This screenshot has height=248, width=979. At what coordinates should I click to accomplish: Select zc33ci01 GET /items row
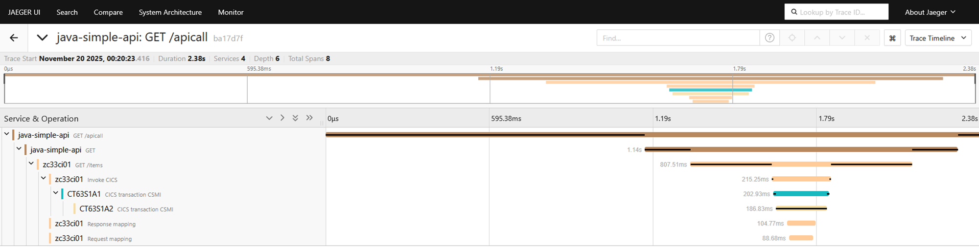[72, 165]
